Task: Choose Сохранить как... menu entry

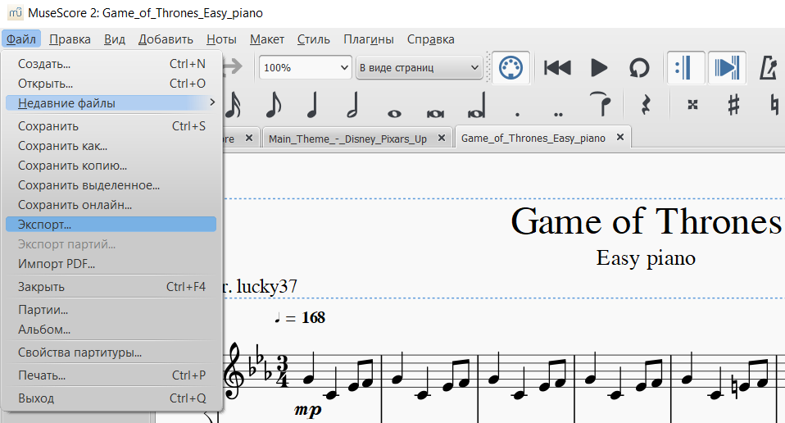Action: (111, 146)
